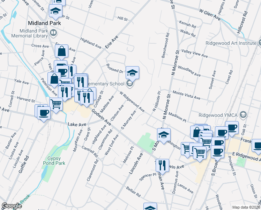Click the shopping cart marker near Harvard St

pos(56,105)
